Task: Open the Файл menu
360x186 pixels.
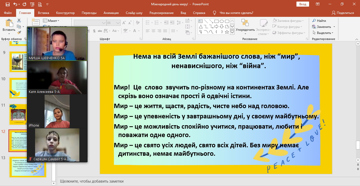Action: tap(8, 13)
